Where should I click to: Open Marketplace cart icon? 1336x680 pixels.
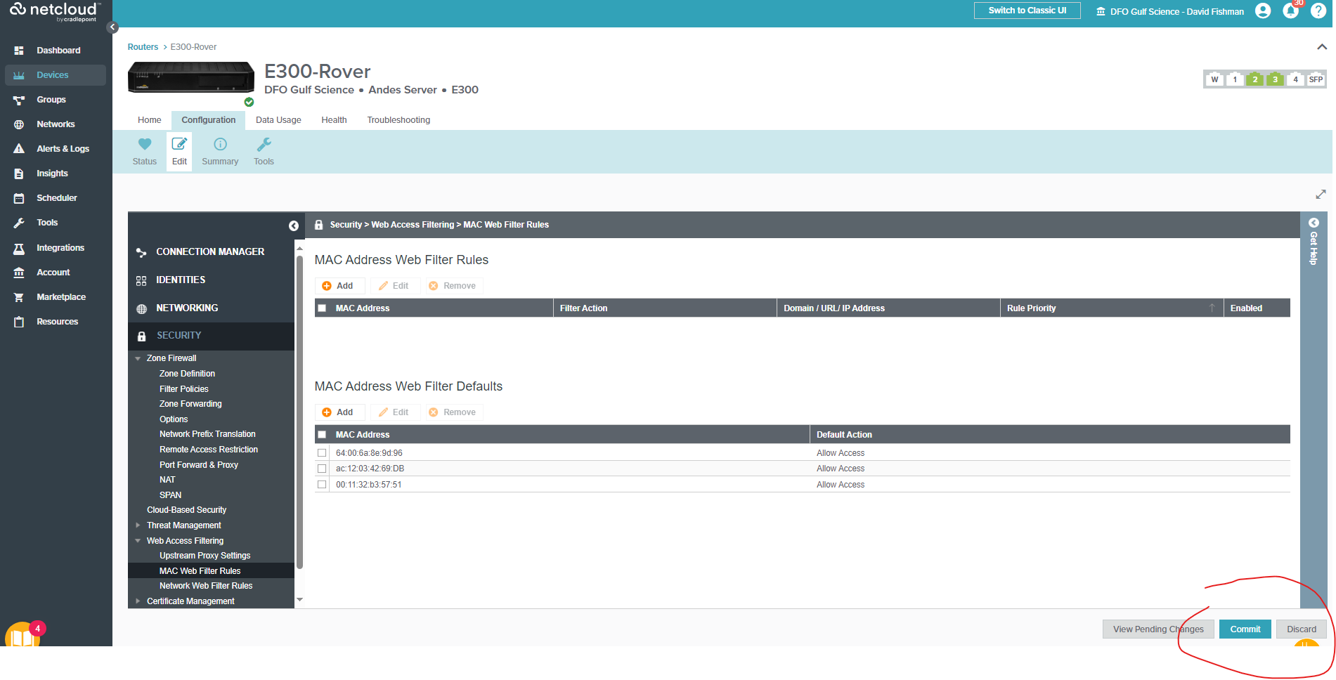pos(19,297)
